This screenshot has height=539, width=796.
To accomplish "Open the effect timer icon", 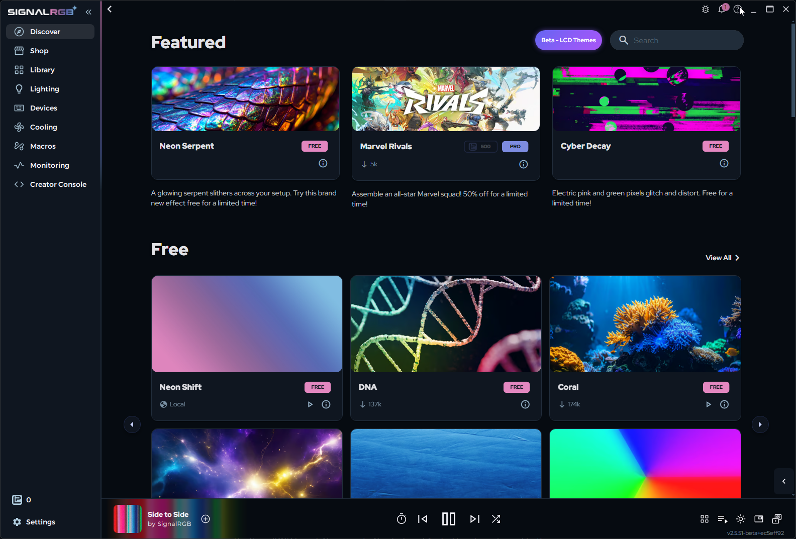I will click(x=402, y=519).
